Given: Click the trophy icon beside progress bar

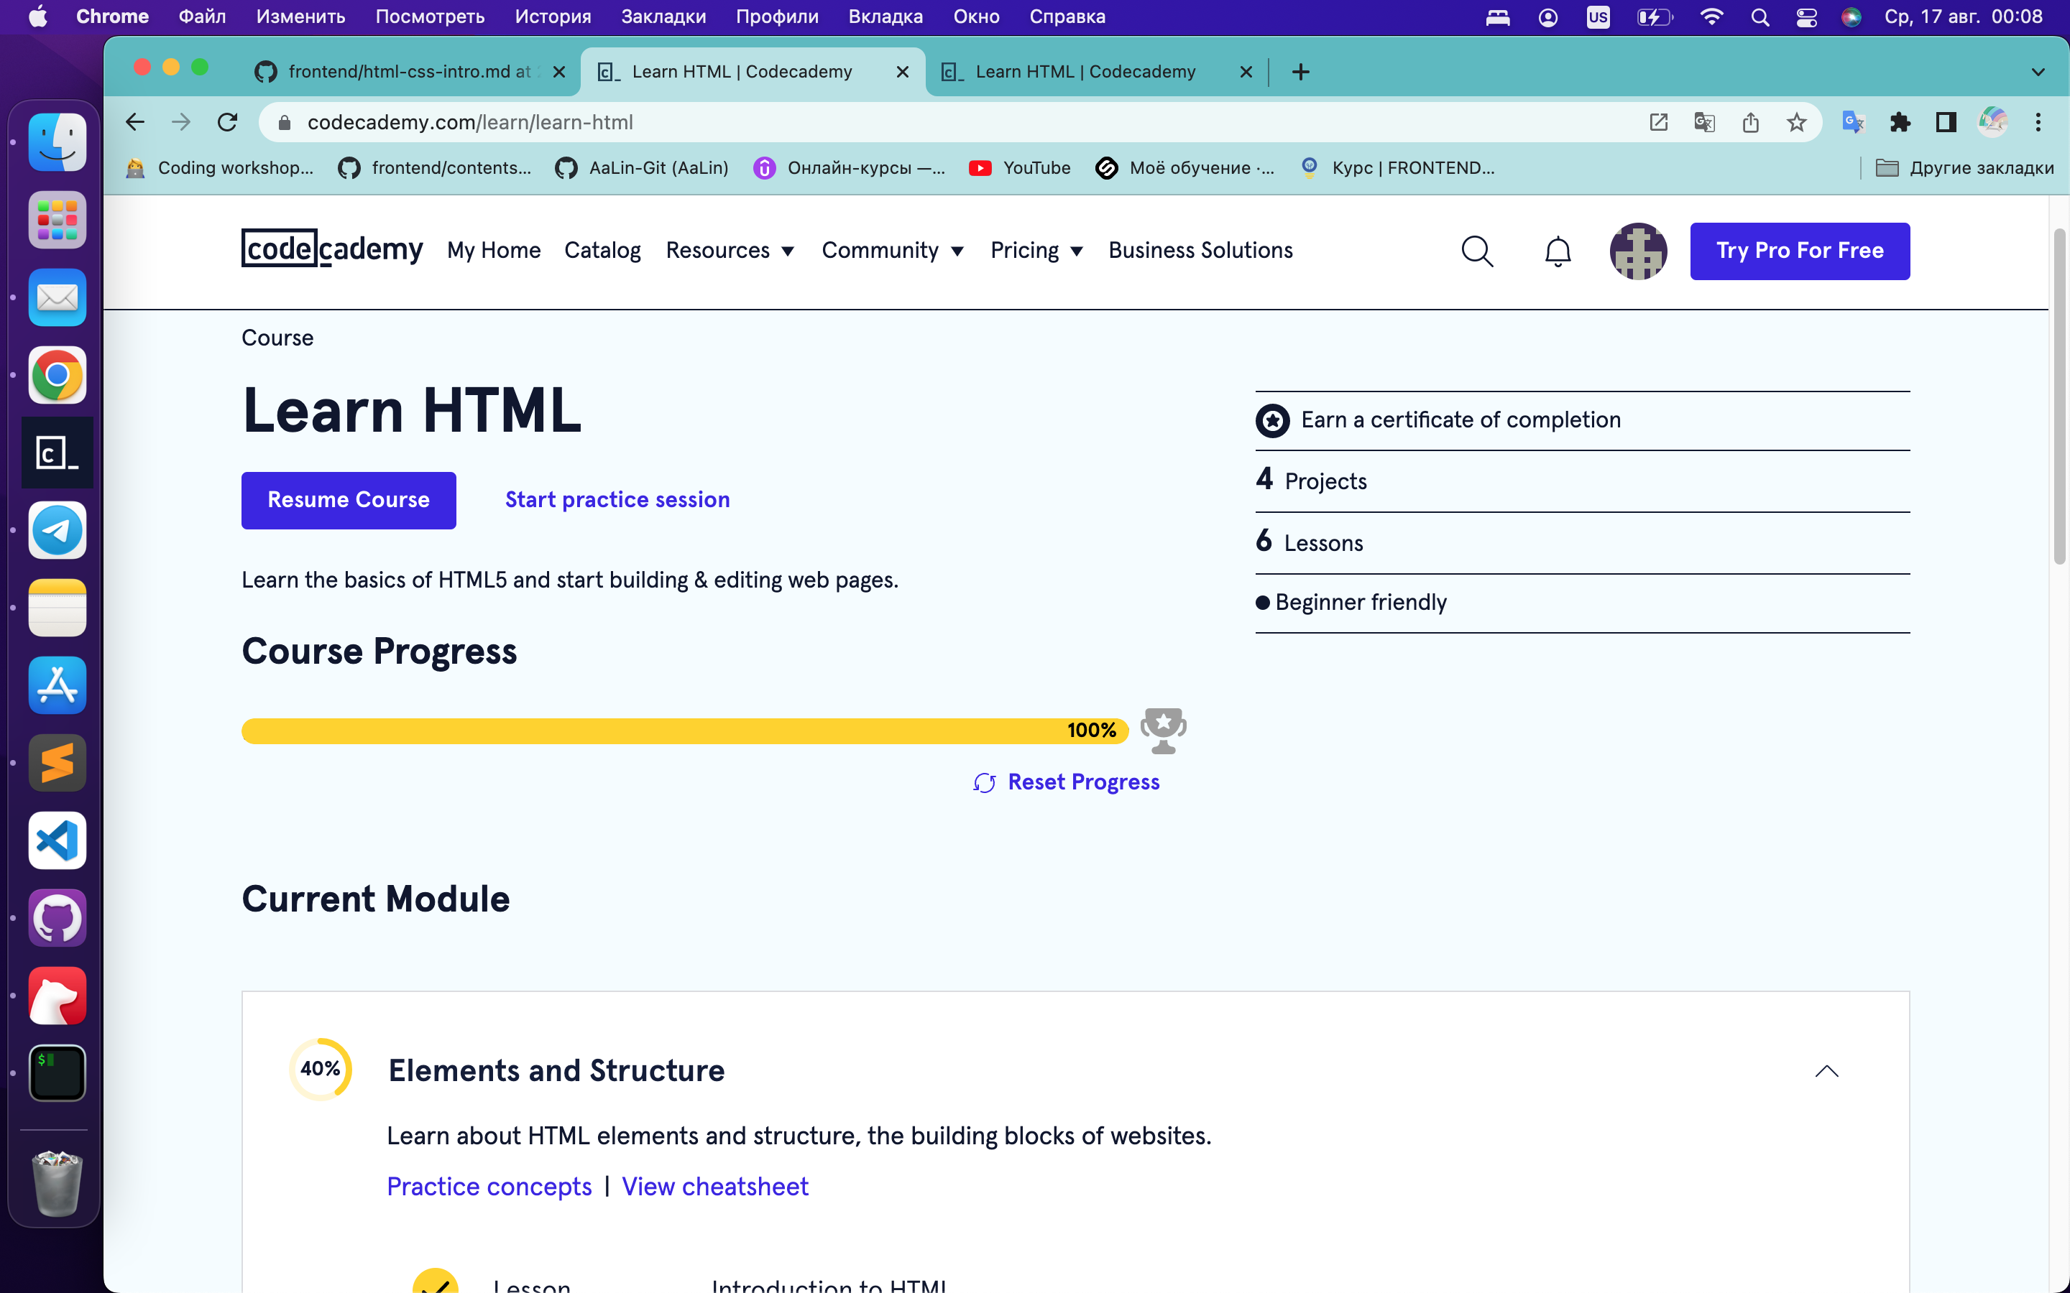Looking at the screenshot, I should pyautogui.click(x=1164, y=731).
